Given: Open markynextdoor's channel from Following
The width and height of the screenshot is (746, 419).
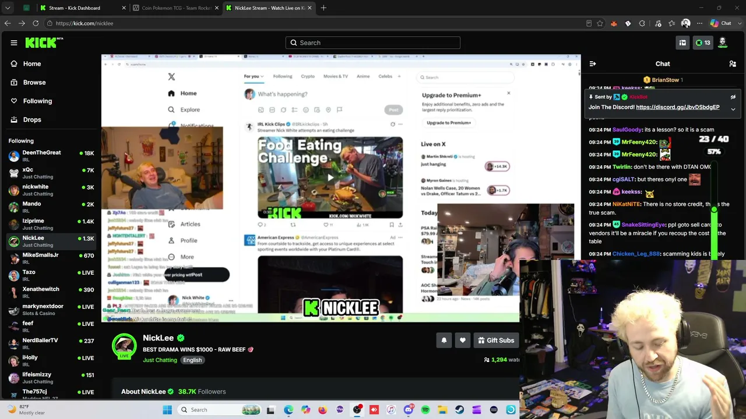Looking at the screenshot, I should (x=51, y=310).
